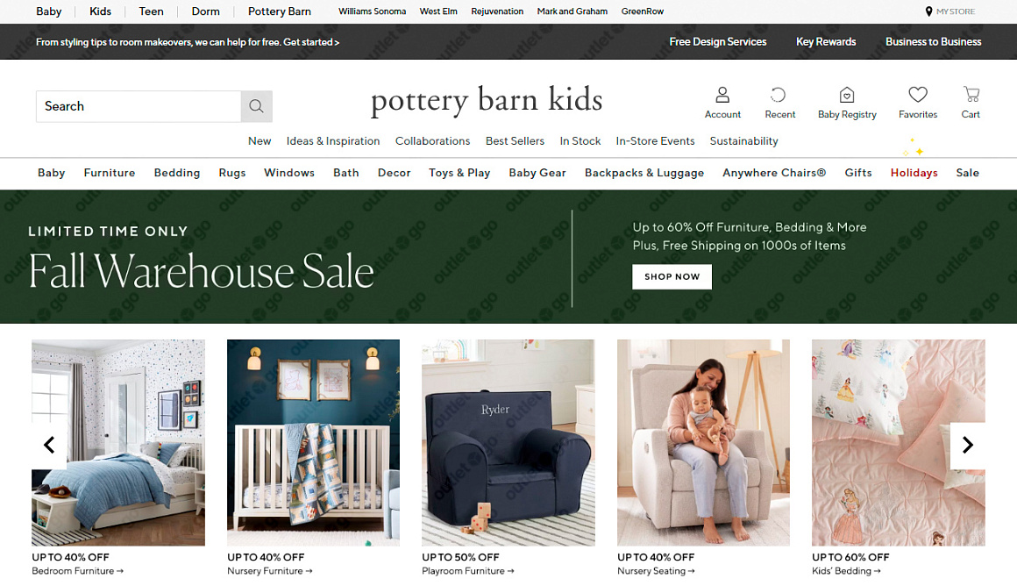The image size is (1017, 586).
Task: Show previous carousel items arrow
Action: 49,445
